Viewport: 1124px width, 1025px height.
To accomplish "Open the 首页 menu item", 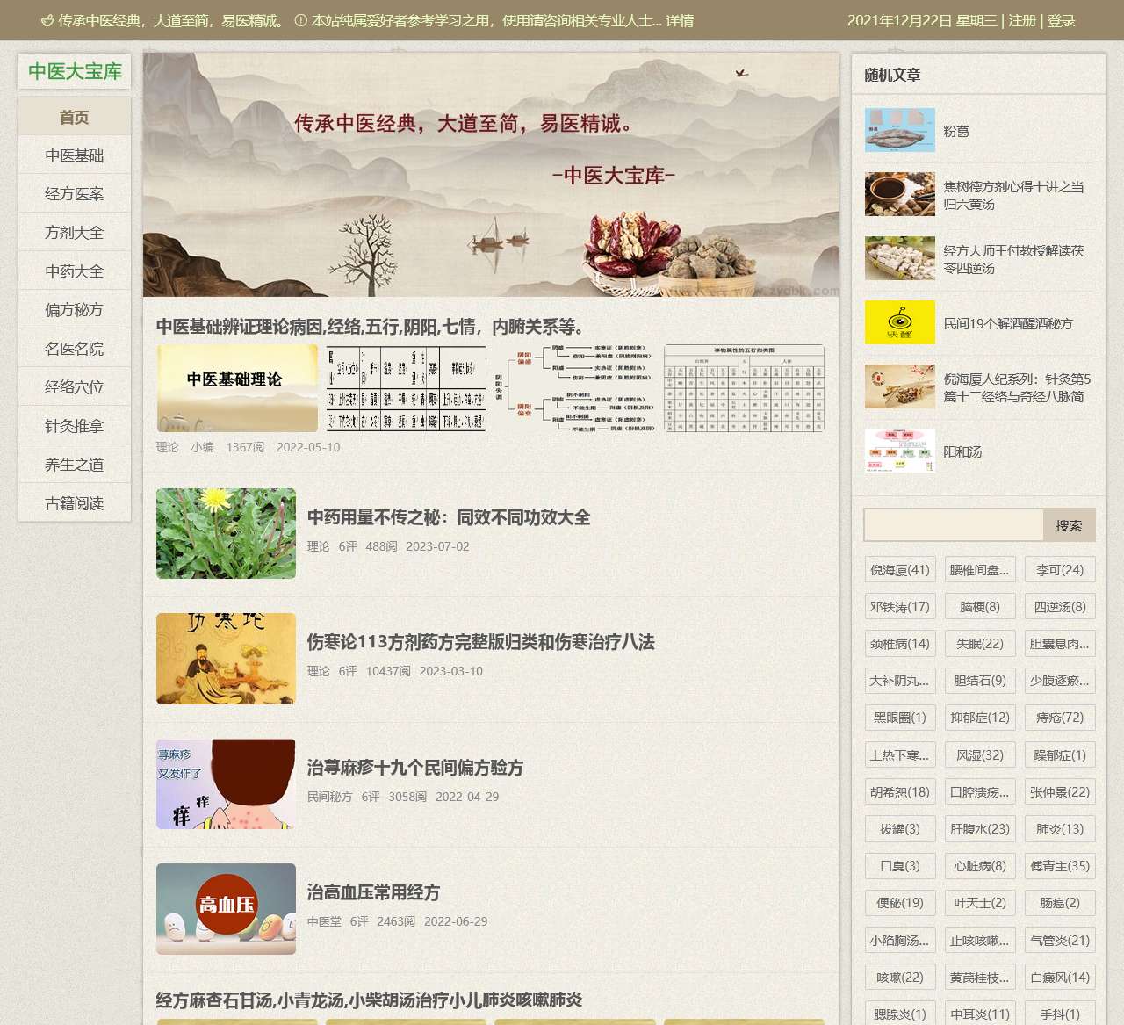I will click(x=74, y=115).
